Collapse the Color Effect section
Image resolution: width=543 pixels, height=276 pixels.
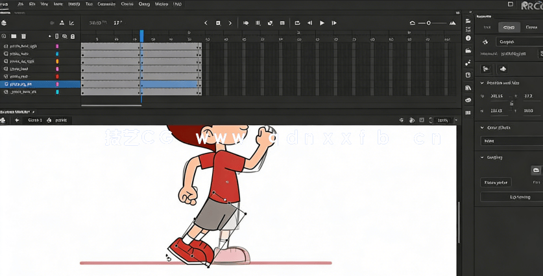click(482, 128)
